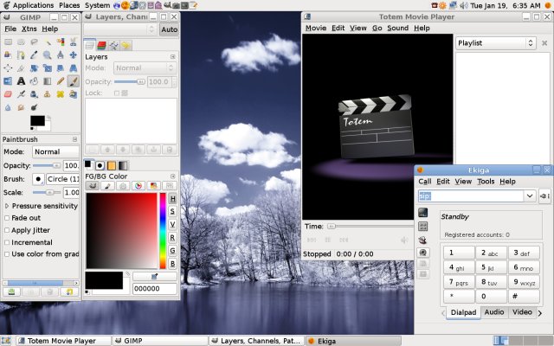Turn on the Incremental checkbox
The width and height of the screenshot is (554, 346).
coord(8,242)
